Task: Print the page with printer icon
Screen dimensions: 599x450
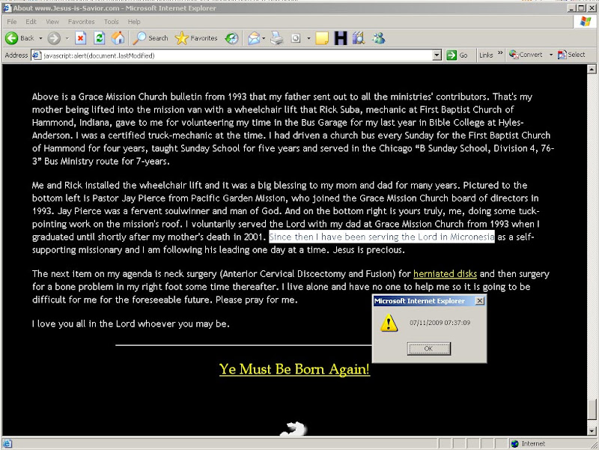Action: 276,38
